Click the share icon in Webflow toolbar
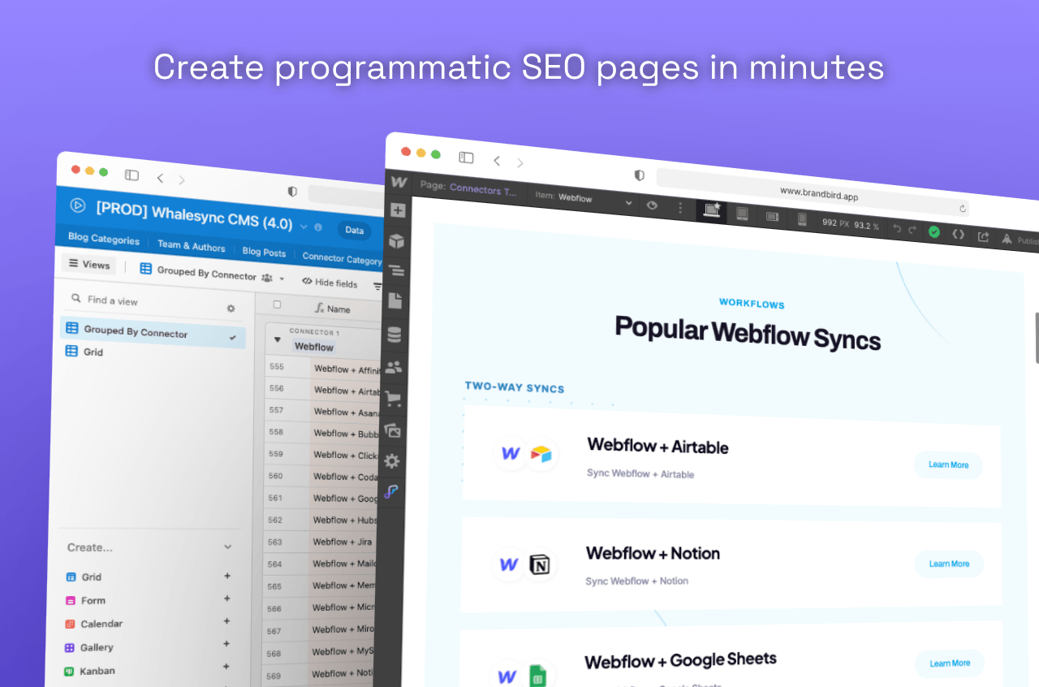1039x687 pixels. (x=983, y=236)
